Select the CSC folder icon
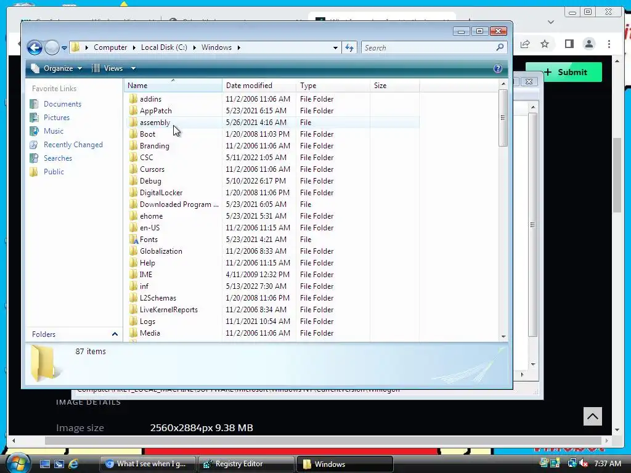631x473 pixels. tap(133, 157)
